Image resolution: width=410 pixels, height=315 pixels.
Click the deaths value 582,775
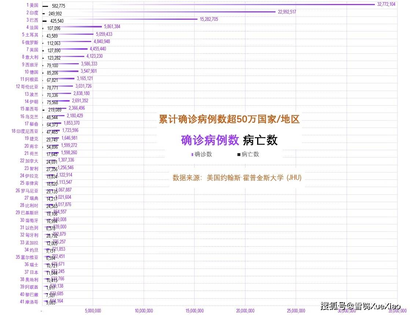tap(59, 6)
